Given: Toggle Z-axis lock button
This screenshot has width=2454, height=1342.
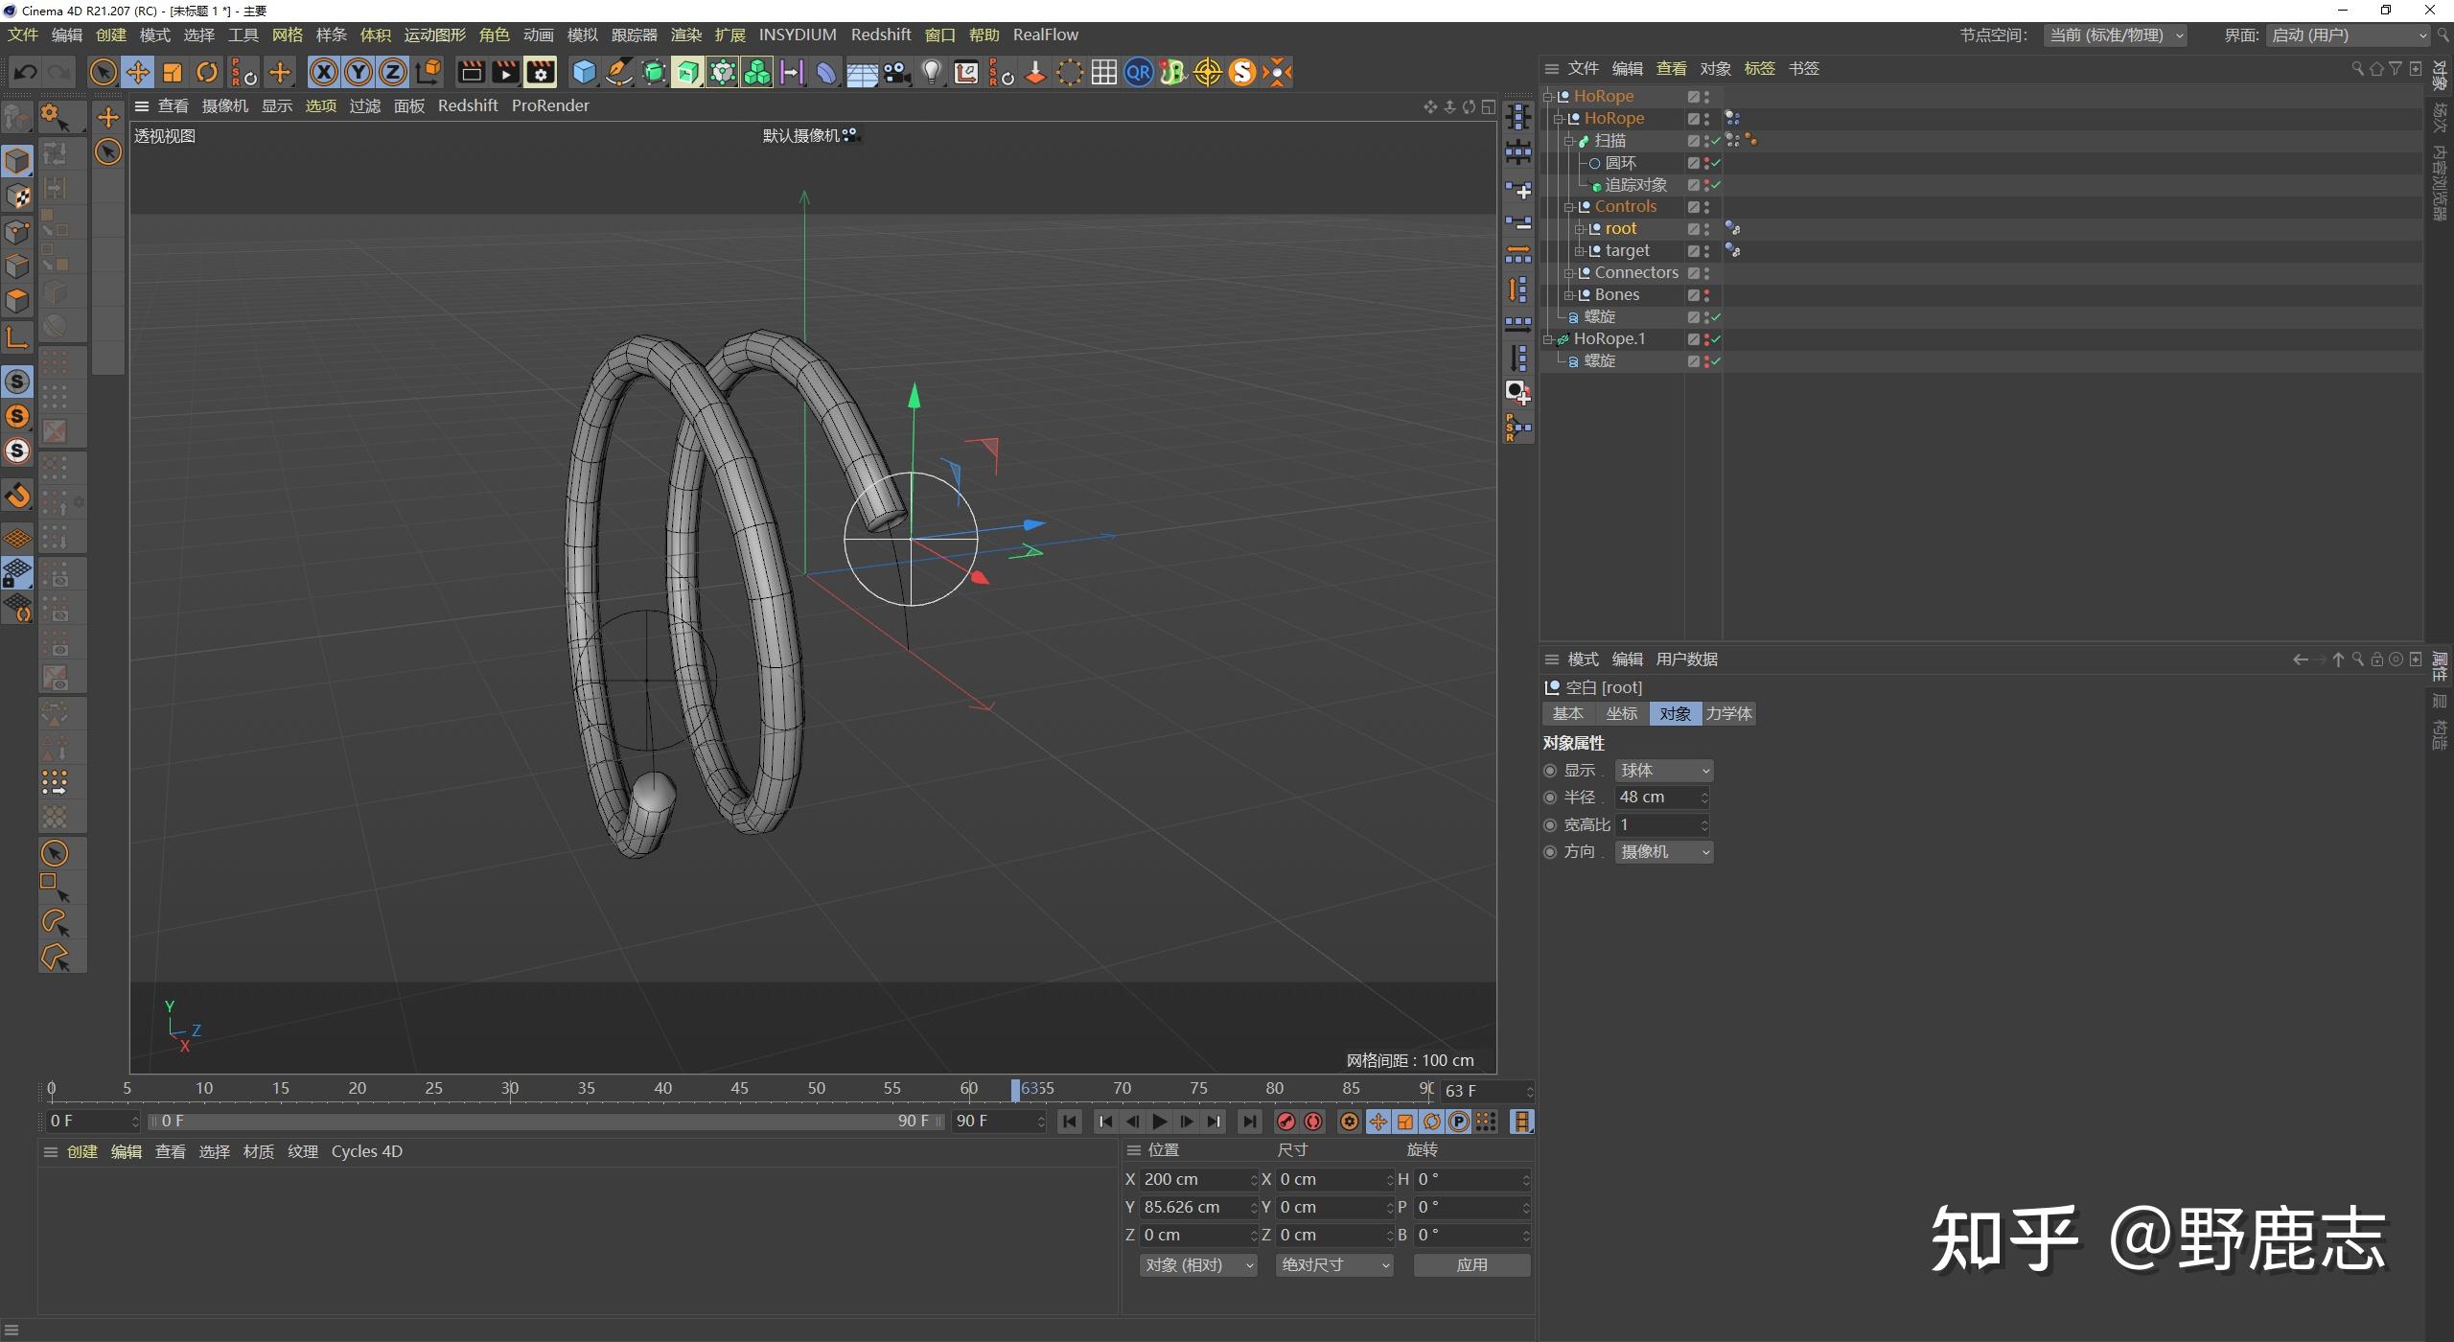Looking at the screenshot, I should coord(393,72).
